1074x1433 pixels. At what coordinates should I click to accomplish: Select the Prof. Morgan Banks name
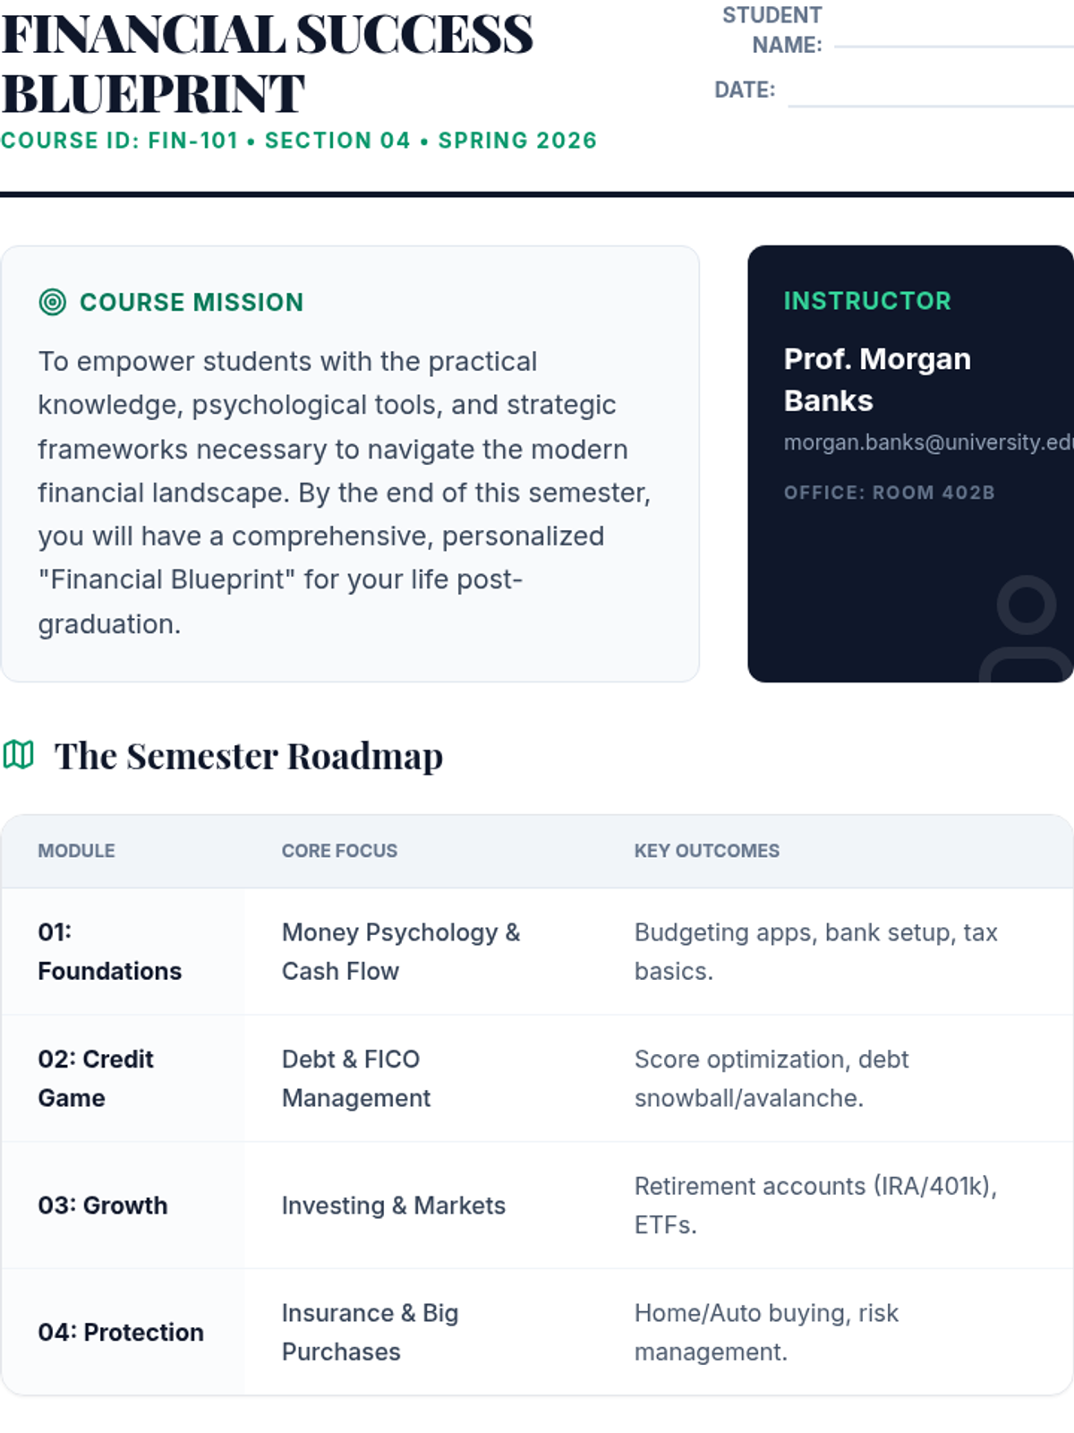(x=877, y=380)
